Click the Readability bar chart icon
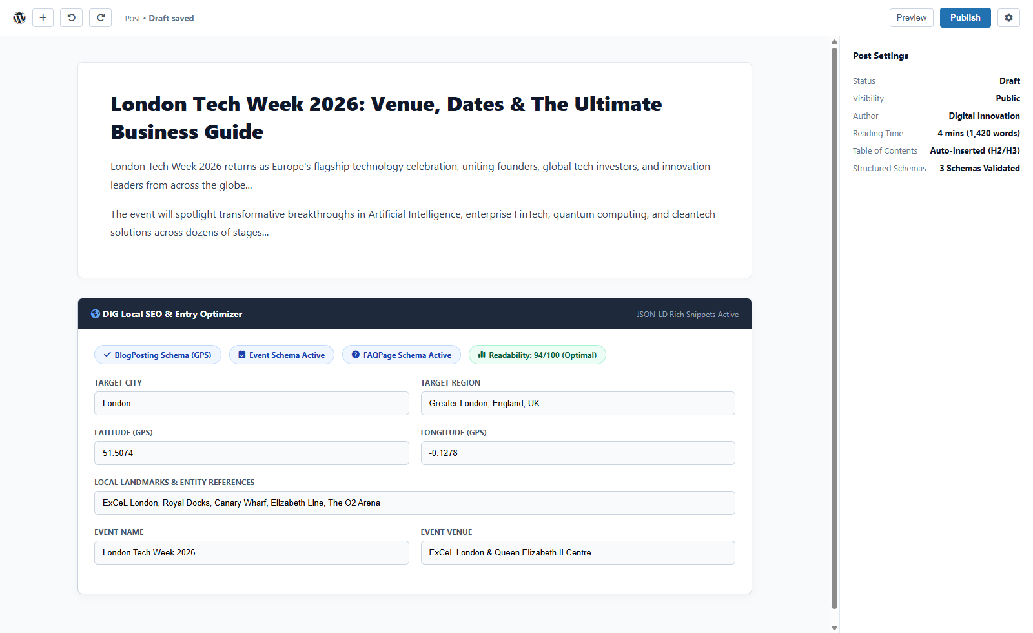Viewport: 1033px width, 633px height. tap(482, 355)
